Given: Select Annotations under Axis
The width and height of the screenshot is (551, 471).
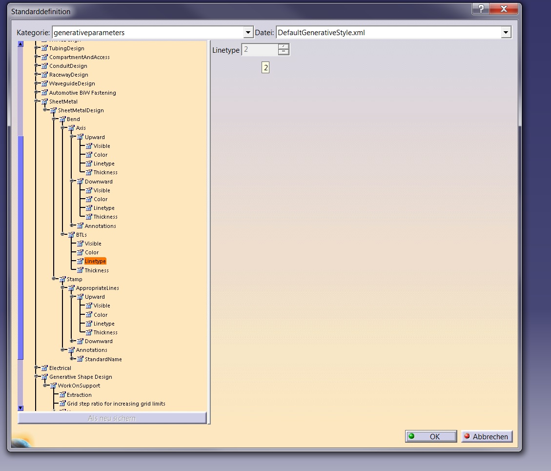Looking at the screenshot, I should (x=100, y=226).
